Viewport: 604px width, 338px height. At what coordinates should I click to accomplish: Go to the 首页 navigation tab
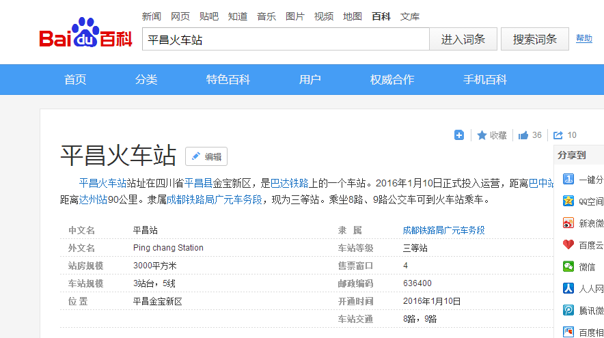tap(75, 80)
